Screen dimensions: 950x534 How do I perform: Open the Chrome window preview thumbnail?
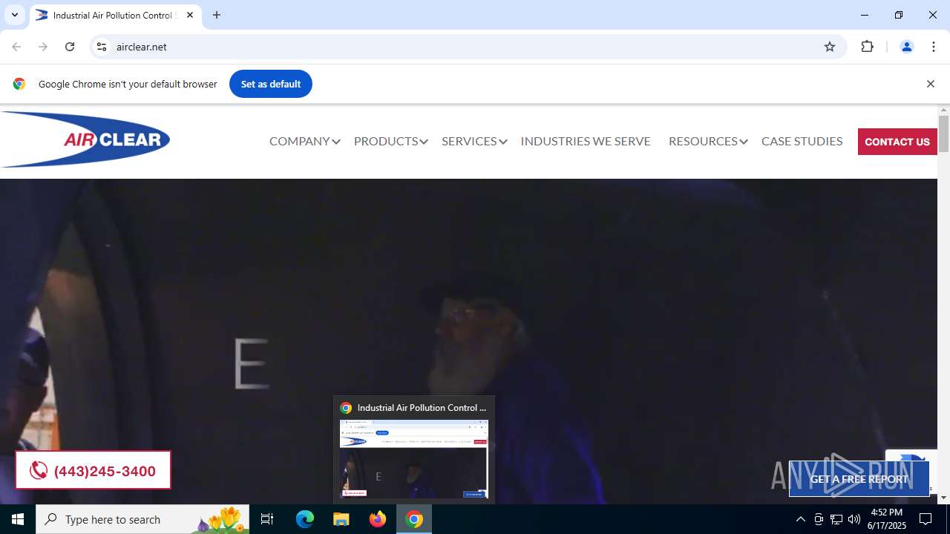(x=414, y=459)
